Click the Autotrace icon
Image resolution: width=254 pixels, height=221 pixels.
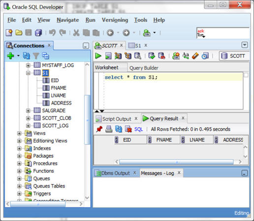[118, 56]
